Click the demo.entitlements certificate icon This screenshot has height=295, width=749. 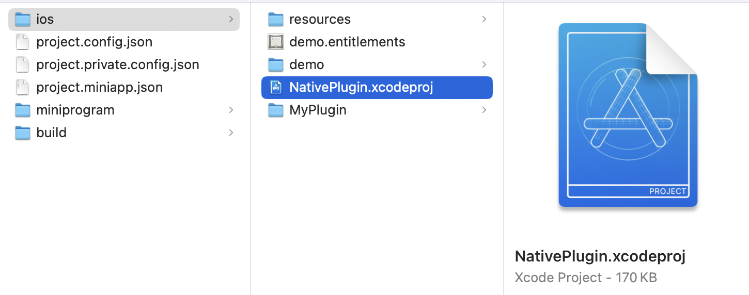pyautogui.click(x=276, y=42)
